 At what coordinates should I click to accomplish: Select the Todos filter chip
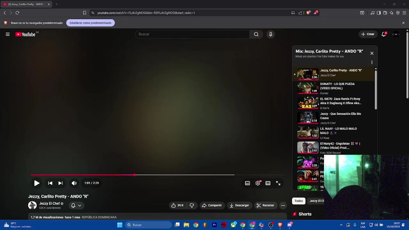tap(299, 201)
